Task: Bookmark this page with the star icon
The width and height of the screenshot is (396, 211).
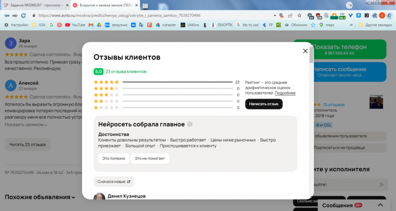Action: pyautogui.click(x=299, y=15)
